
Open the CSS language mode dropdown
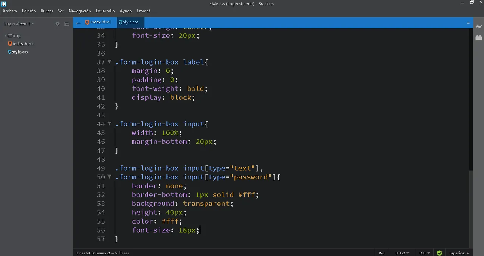tap(425, 253)
